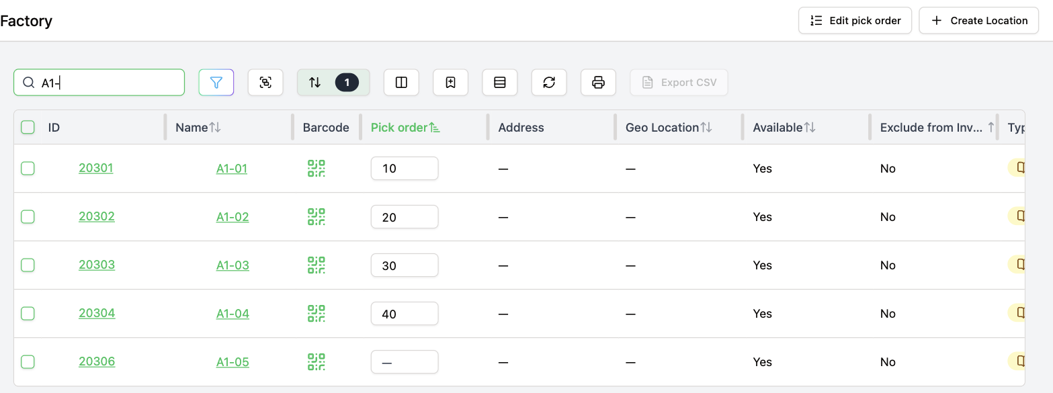Click Available value Yes for row 20301

(x=763, y=169)
